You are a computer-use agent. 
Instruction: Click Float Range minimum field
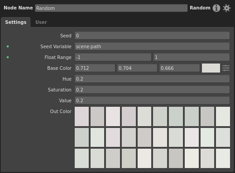pos(113,57)
